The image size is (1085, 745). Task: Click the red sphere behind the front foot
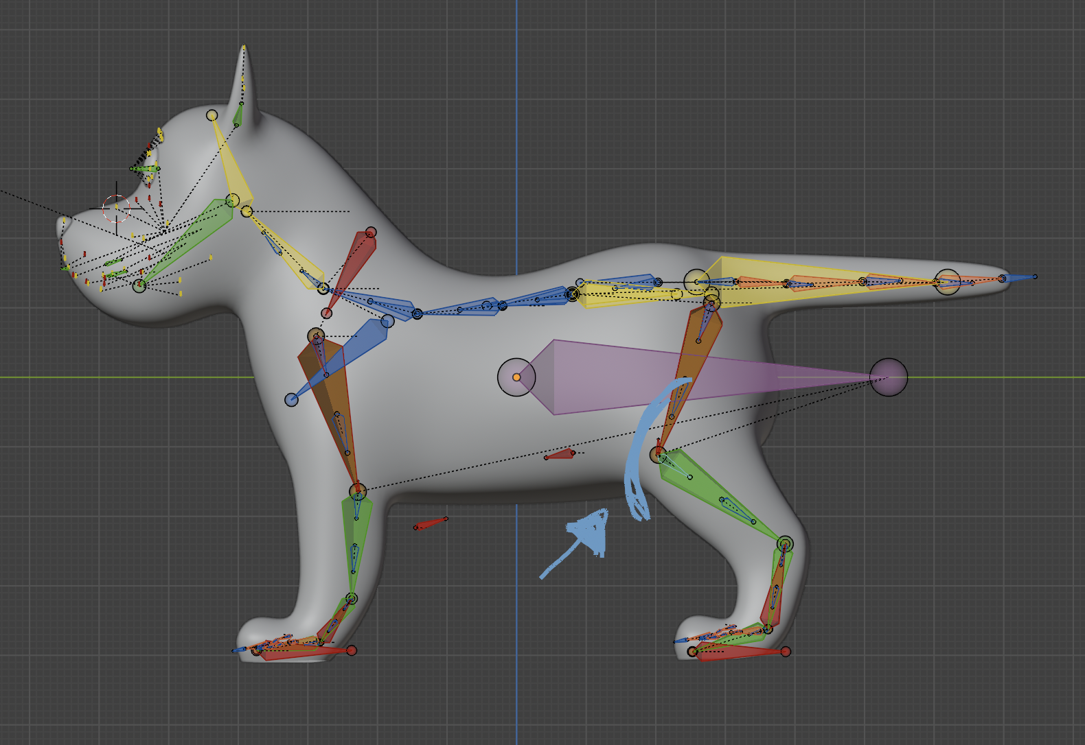352,650
